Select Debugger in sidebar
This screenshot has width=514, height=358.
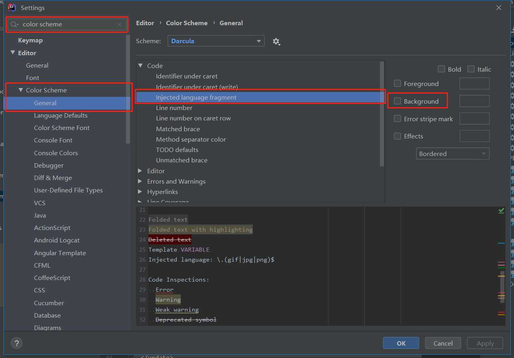49,165
